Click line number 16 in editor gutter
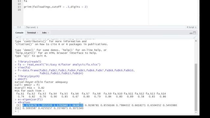 click(19, 10)
